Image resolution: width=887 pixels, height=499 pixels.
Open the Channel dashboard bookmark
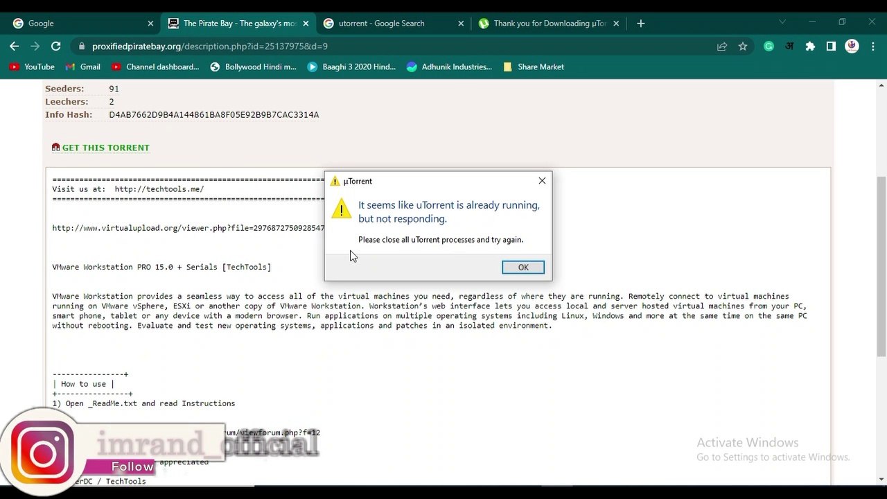[155, 67]
